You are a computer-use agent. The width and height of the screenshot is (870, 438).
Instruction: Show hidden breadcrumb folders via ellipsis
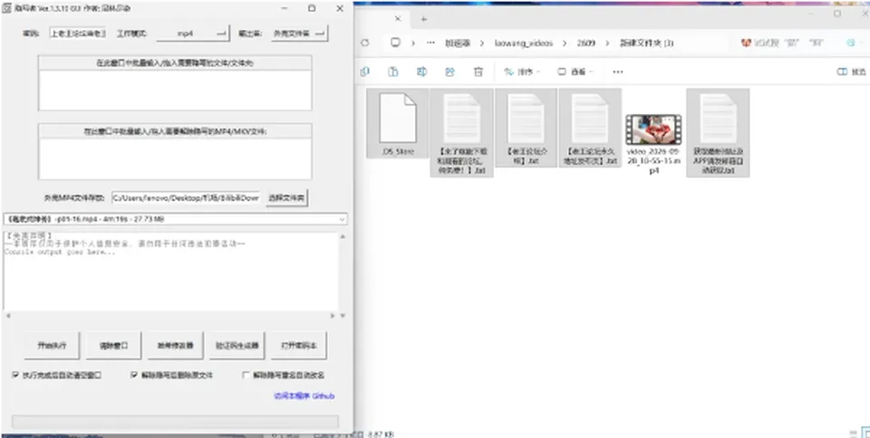click(430, 43)
